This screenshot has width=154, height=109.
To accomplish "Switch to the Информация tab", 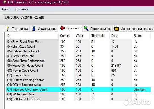I will [x=44, y=29].
